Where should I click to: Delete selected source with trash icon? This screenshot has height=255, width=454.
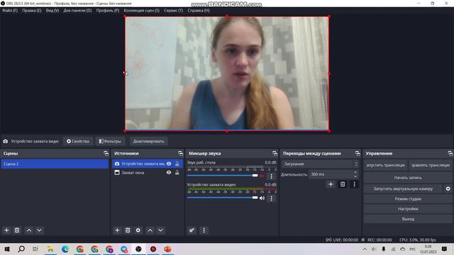[128, 230]
